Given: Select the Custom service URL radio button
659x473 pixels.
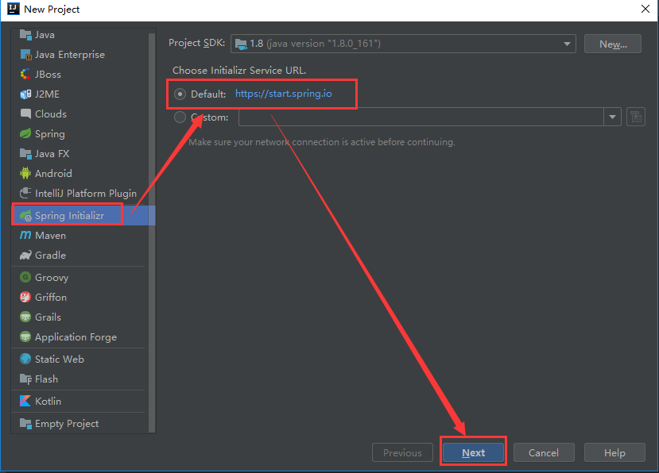Looking at the screenshot, I should [180, 117].
